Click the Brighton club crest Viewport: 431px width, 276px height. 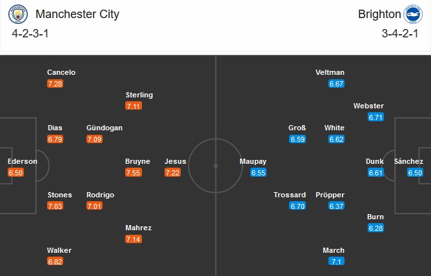click(412, 15)
